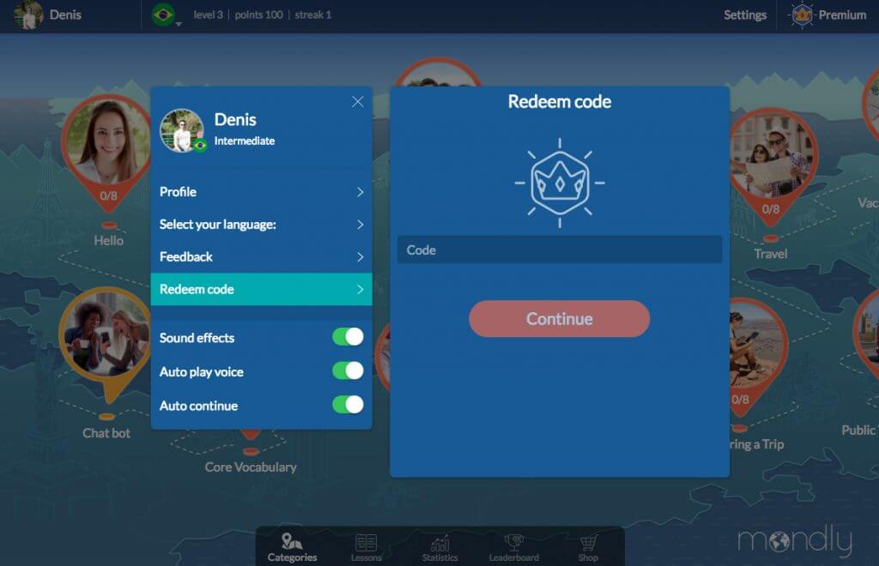The image size is (879, 566).
Task: Open the Shop cart icon
Action: 588,540
